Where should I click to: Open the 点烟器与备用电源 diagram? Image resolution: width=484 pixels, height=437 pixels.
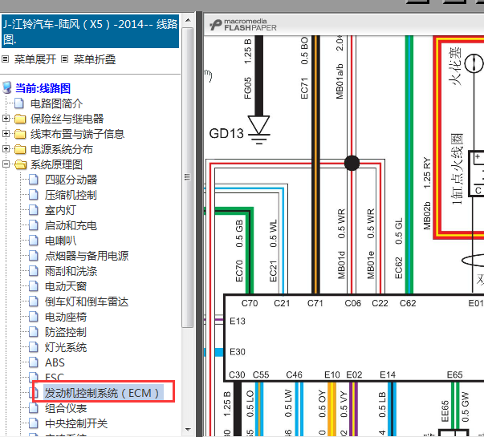[x=87, y=256]
